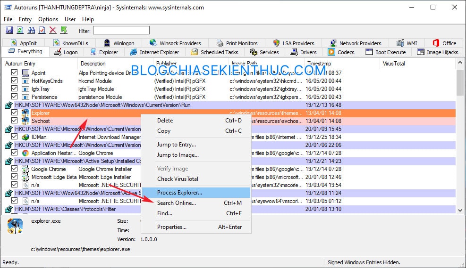
Task: Sort by the Description column header
Action: coord(115,64)
